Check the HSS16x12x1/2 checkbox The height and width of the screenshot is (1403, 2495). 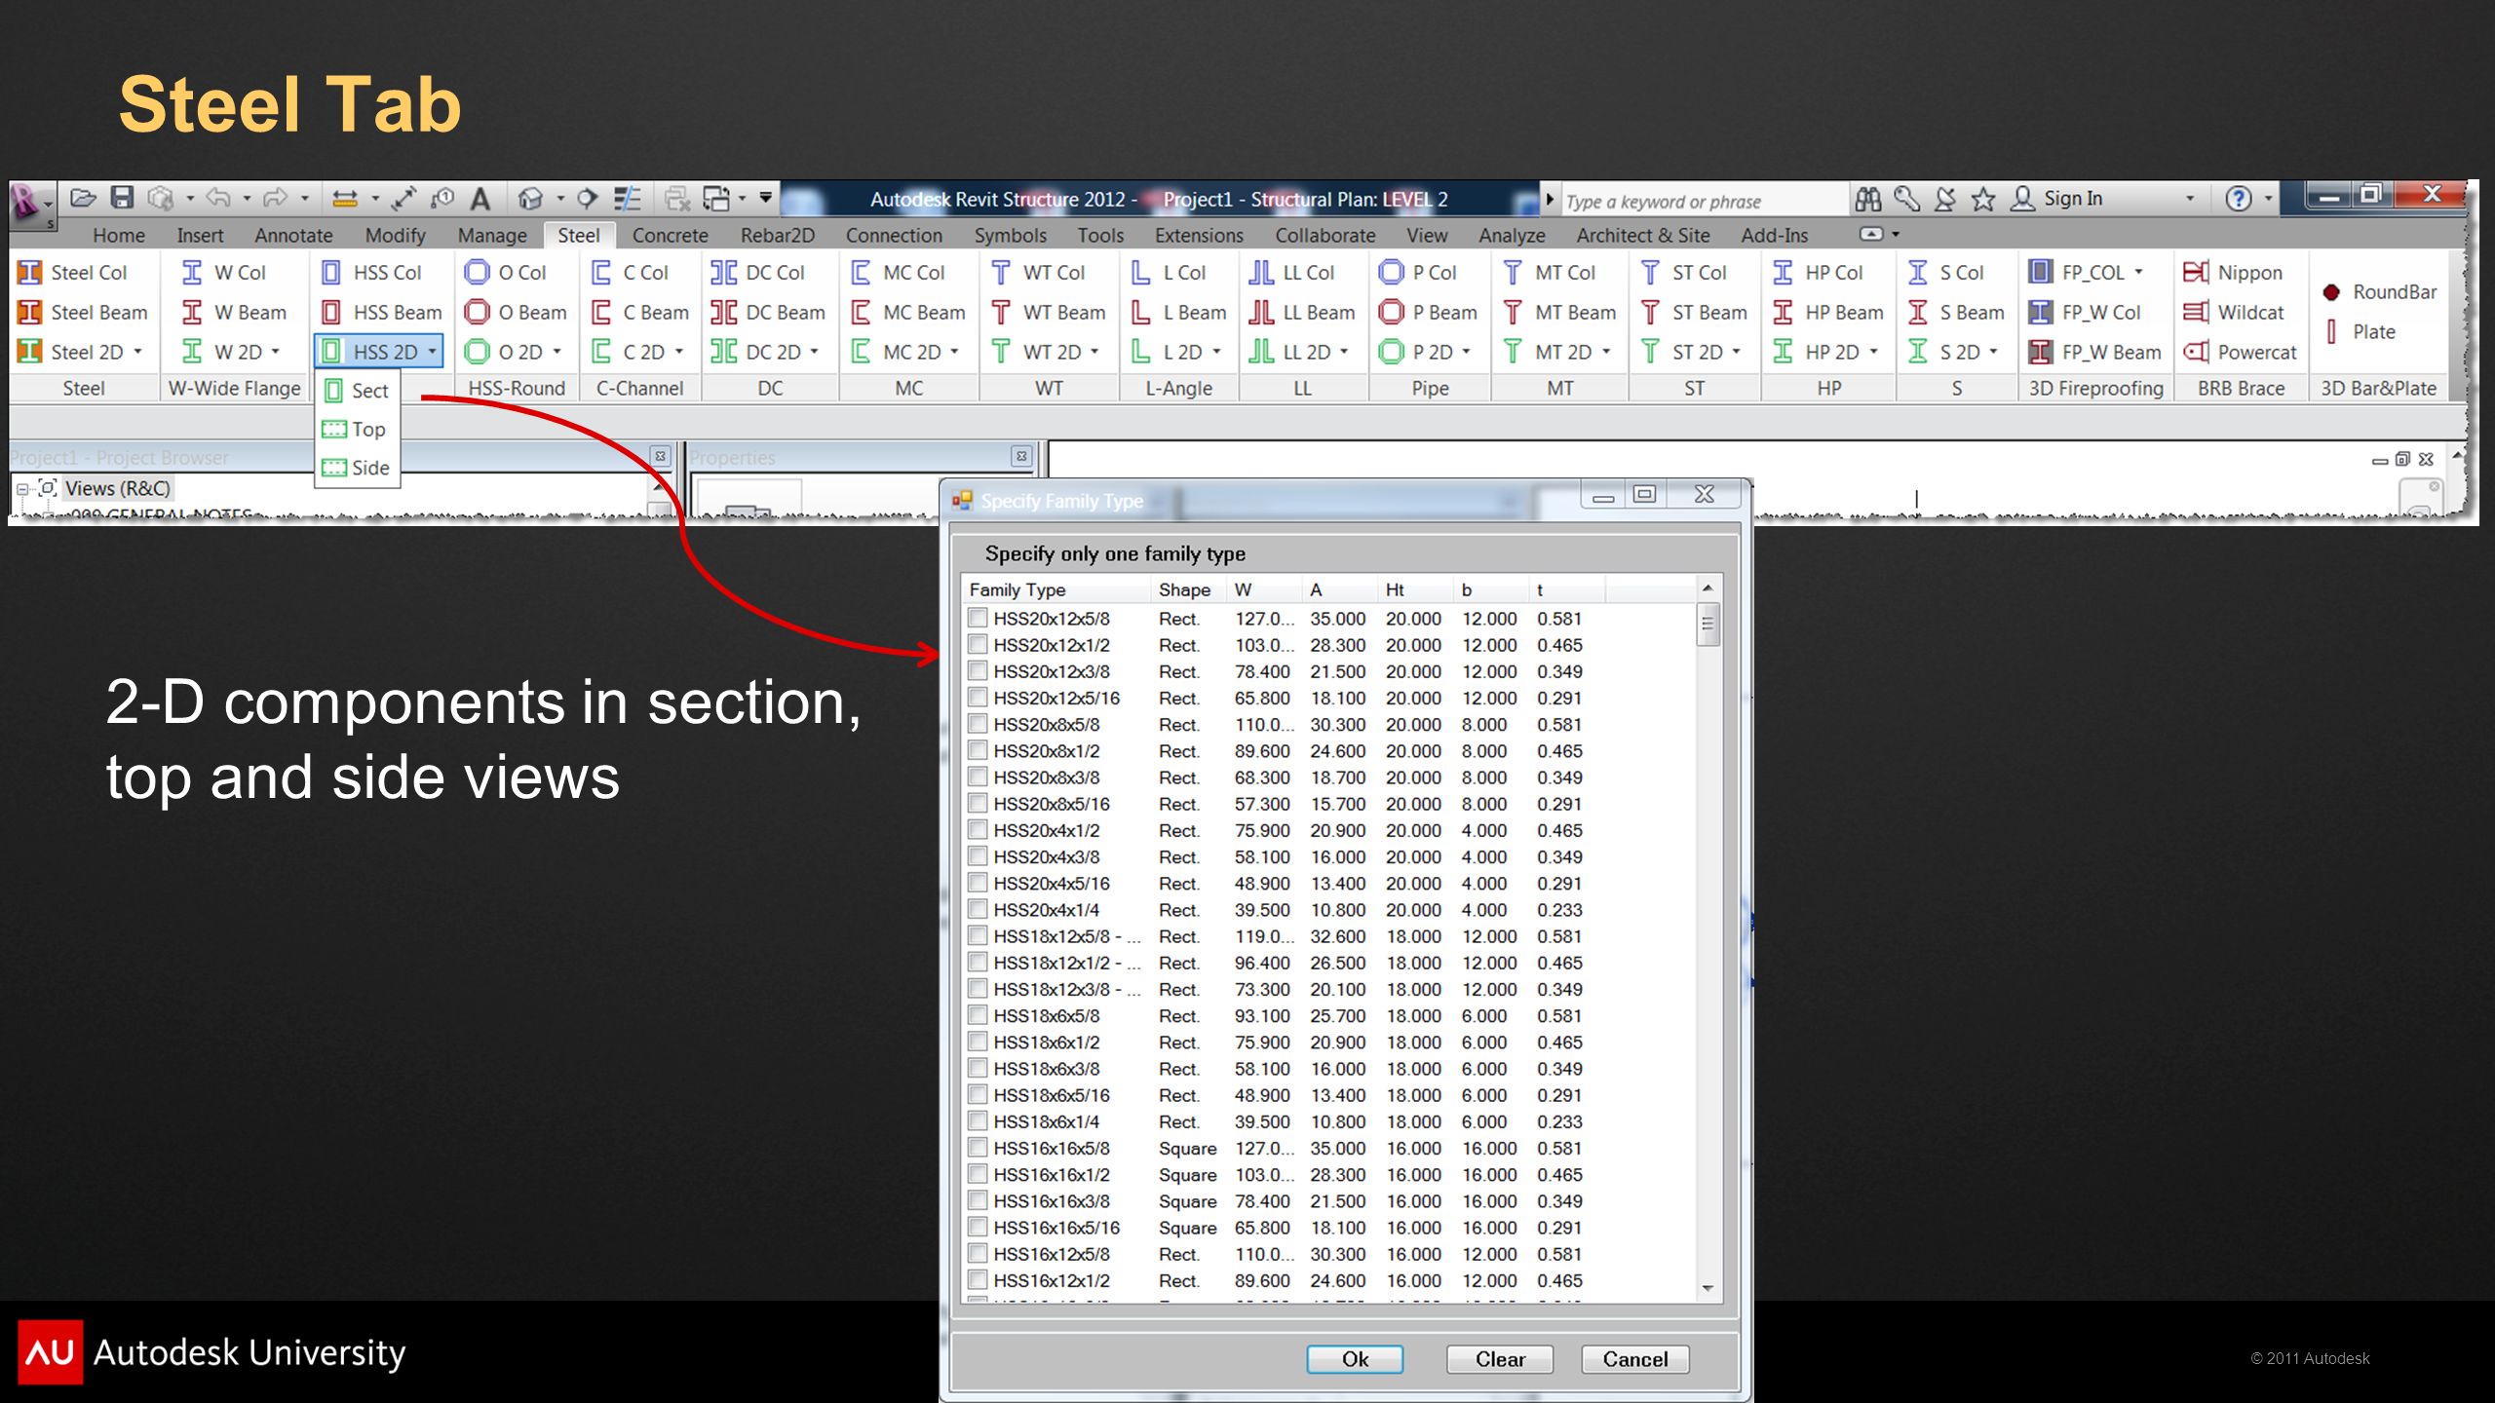pos(978,1279)
